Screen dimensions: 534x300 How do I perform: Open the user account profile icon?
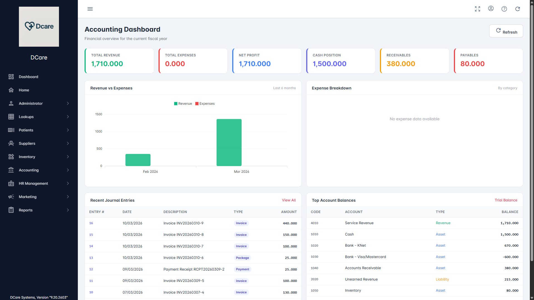click(x=491, y=9)
